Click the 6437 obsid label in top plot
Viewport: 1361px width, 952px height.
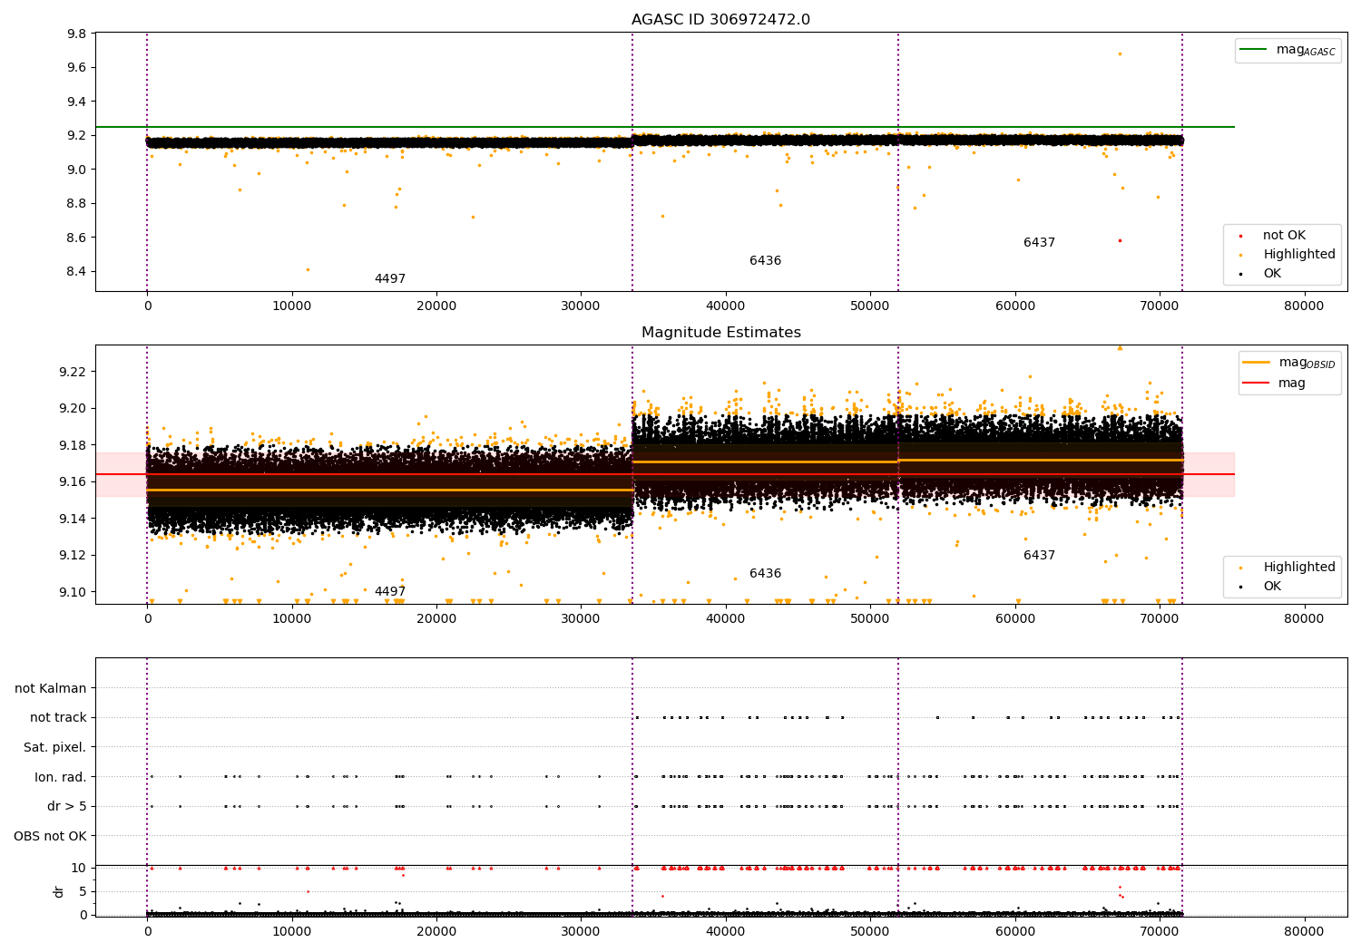pos(1039,243)
